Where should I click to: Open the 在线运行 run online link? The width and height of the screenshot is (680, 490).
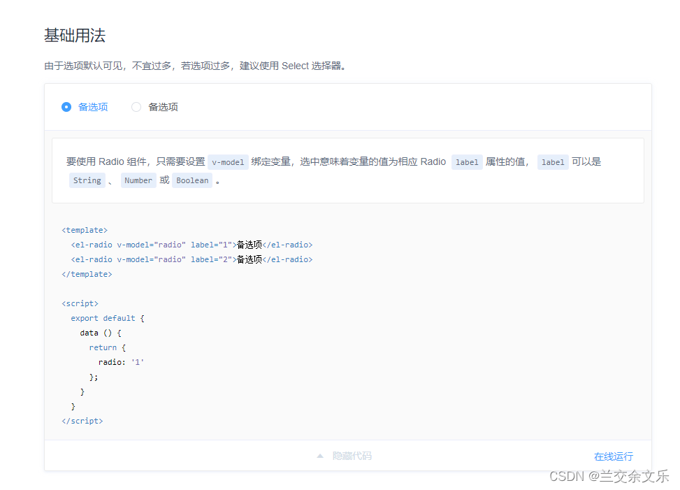click(x=613, y=456)
